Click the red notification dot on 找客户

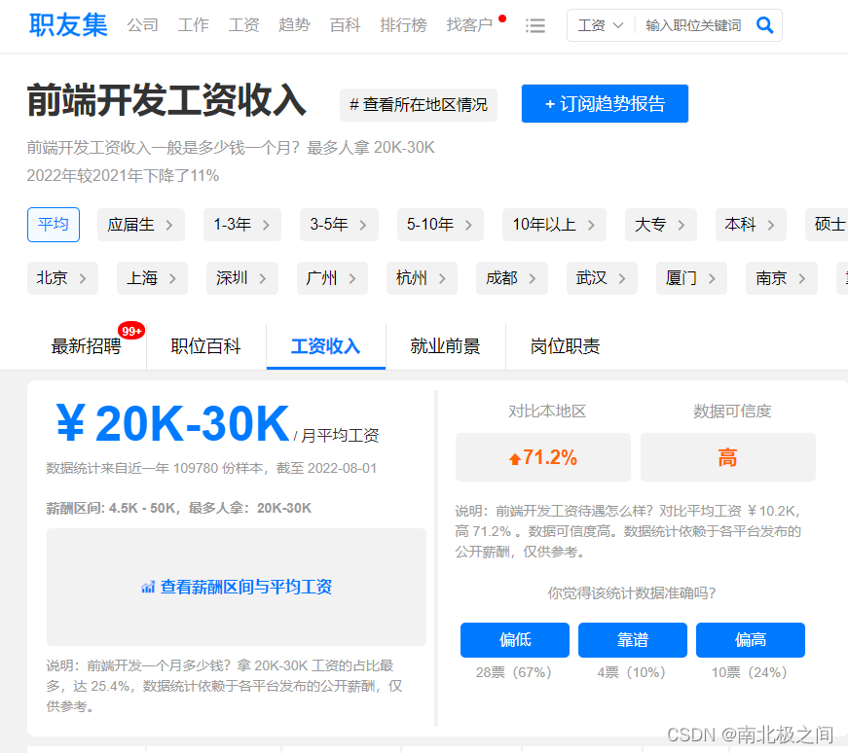pos(501,17)
